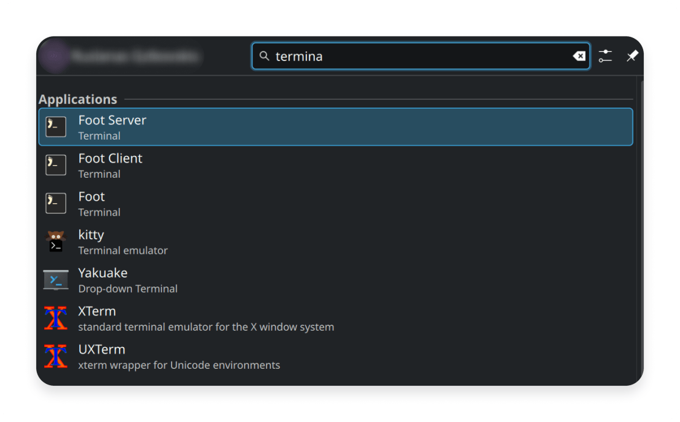The height and width of the screenshot is (422, 680).
Task: Click inside the 'termina' search field
Action: pyautogui.click(x=421, y=56)
